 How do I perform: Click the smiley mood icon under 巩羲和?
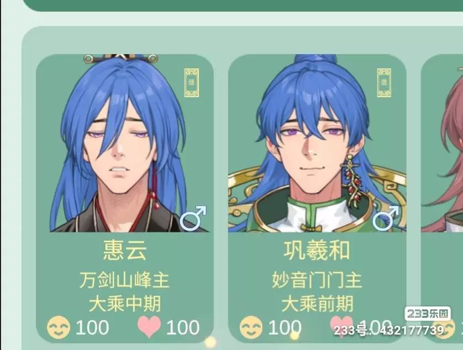tap(251, 327)
